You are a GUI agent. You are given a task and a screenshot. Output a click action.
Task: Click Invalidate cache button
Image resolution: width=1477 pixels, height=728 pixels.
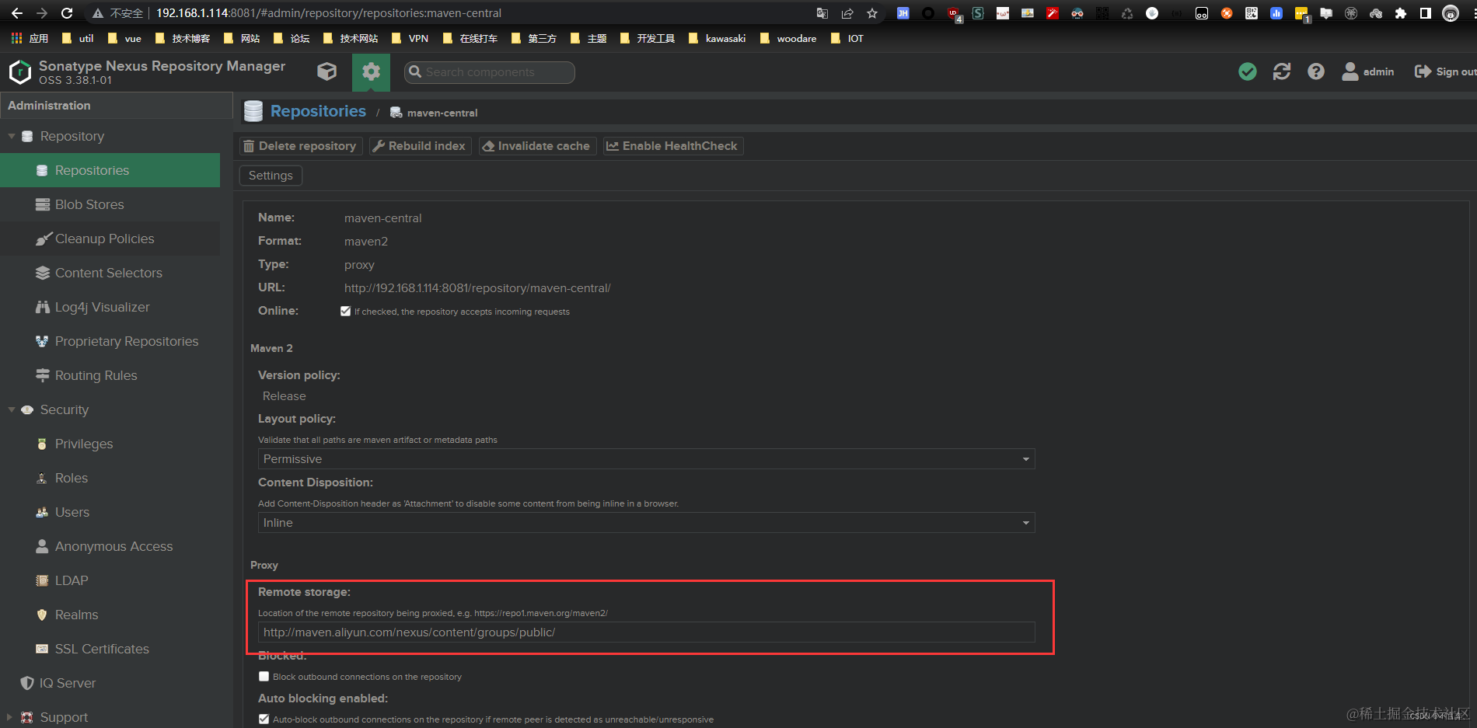pyautogui.click(x=537, y=146)
